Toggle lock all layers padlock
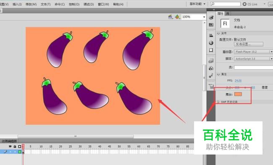The height and width of the screenshot is (165, 273). click(15, 147)
